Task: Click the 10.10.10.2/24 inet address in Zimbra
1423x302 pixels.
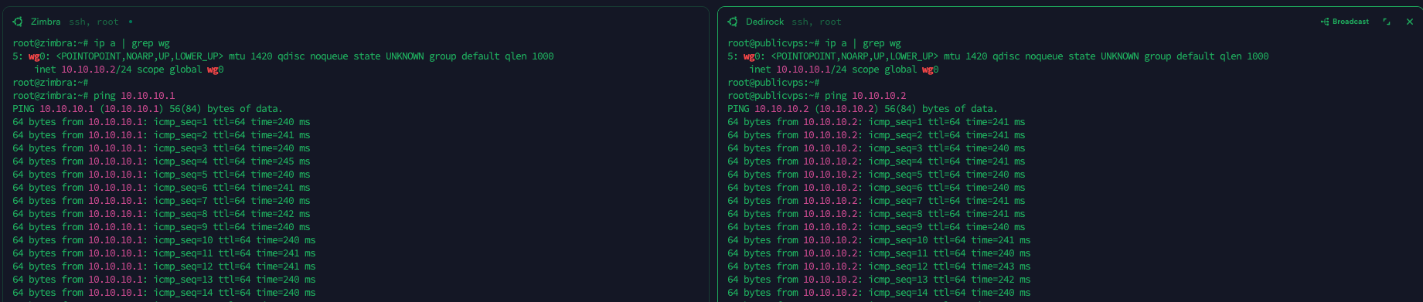Action: click(97, 70)
